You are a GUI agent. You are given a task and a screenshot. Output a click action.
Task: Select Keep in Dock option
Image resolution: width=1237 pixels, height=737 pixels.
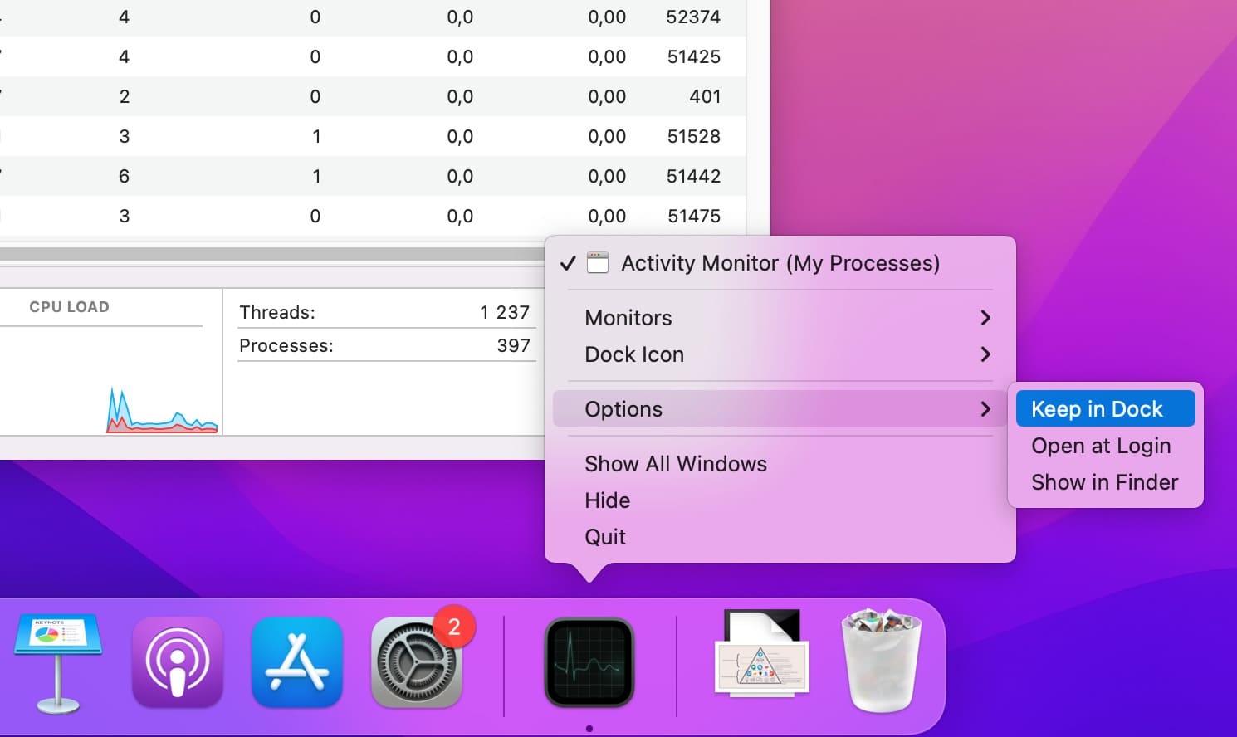[x=1106, y=409]
